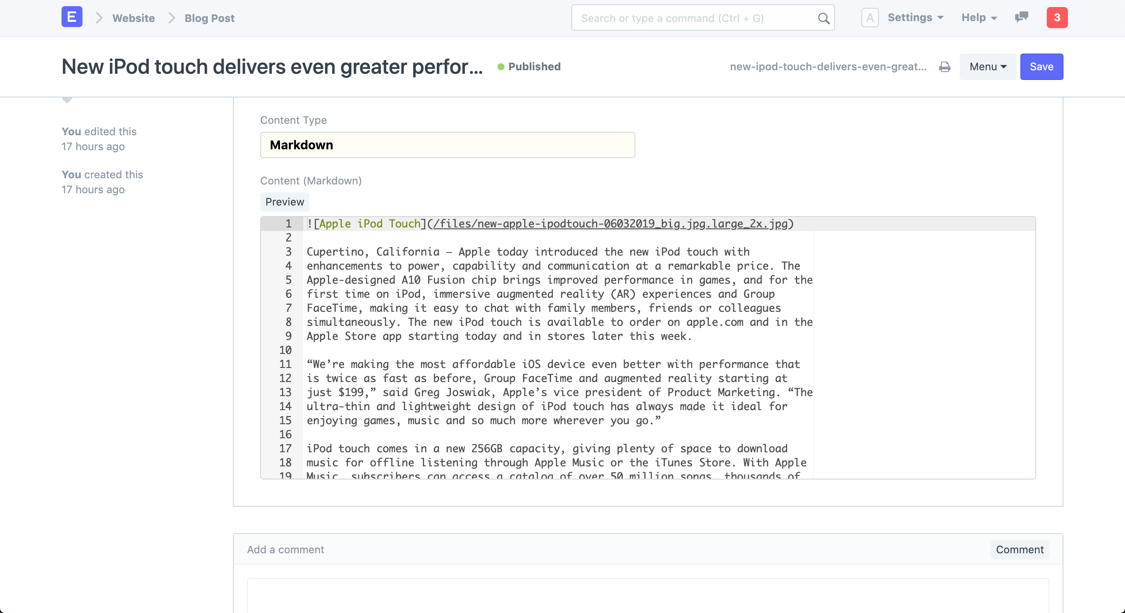Click the search magnifier icon
The image size is (1125, 613).
(x=823, y=18)
